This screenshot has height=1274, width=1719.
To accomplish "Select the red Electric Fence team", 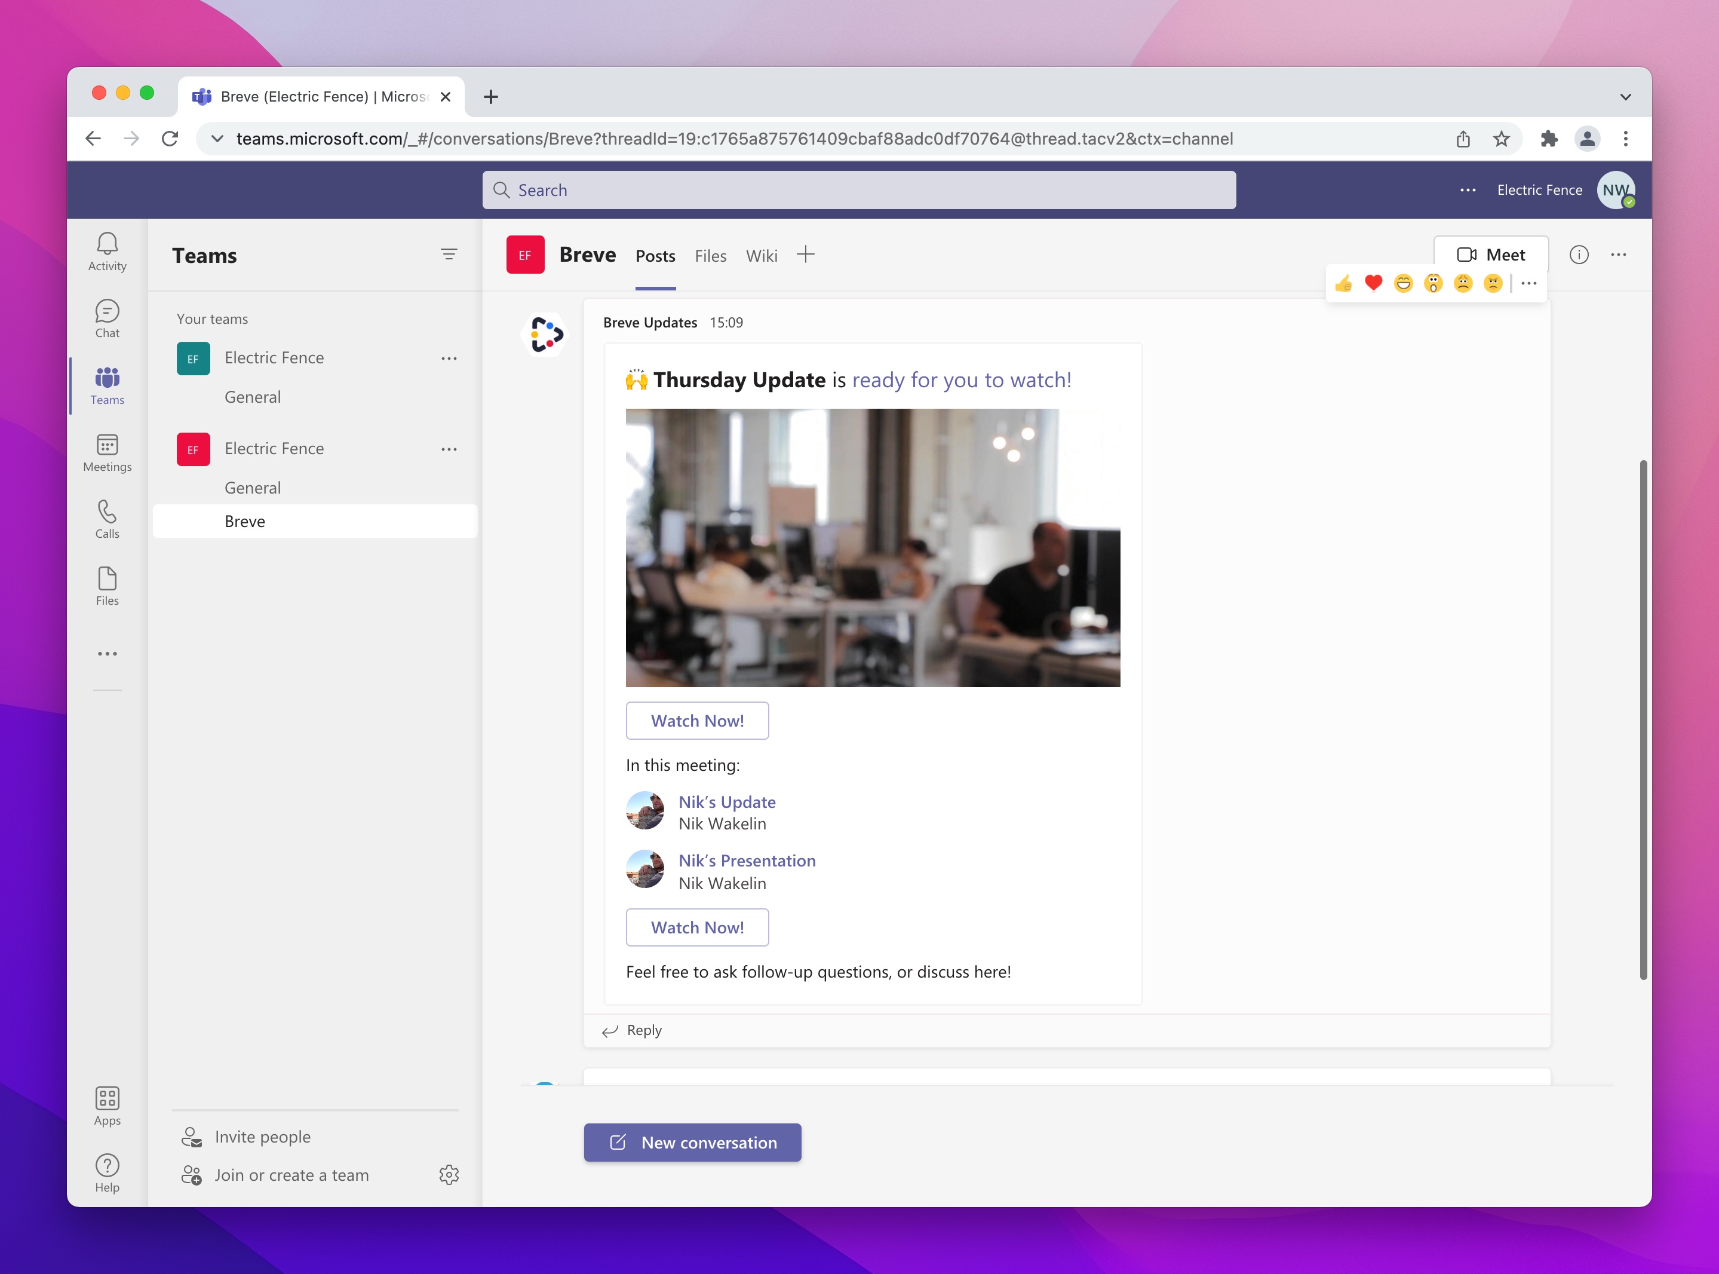I will point(274,449).
